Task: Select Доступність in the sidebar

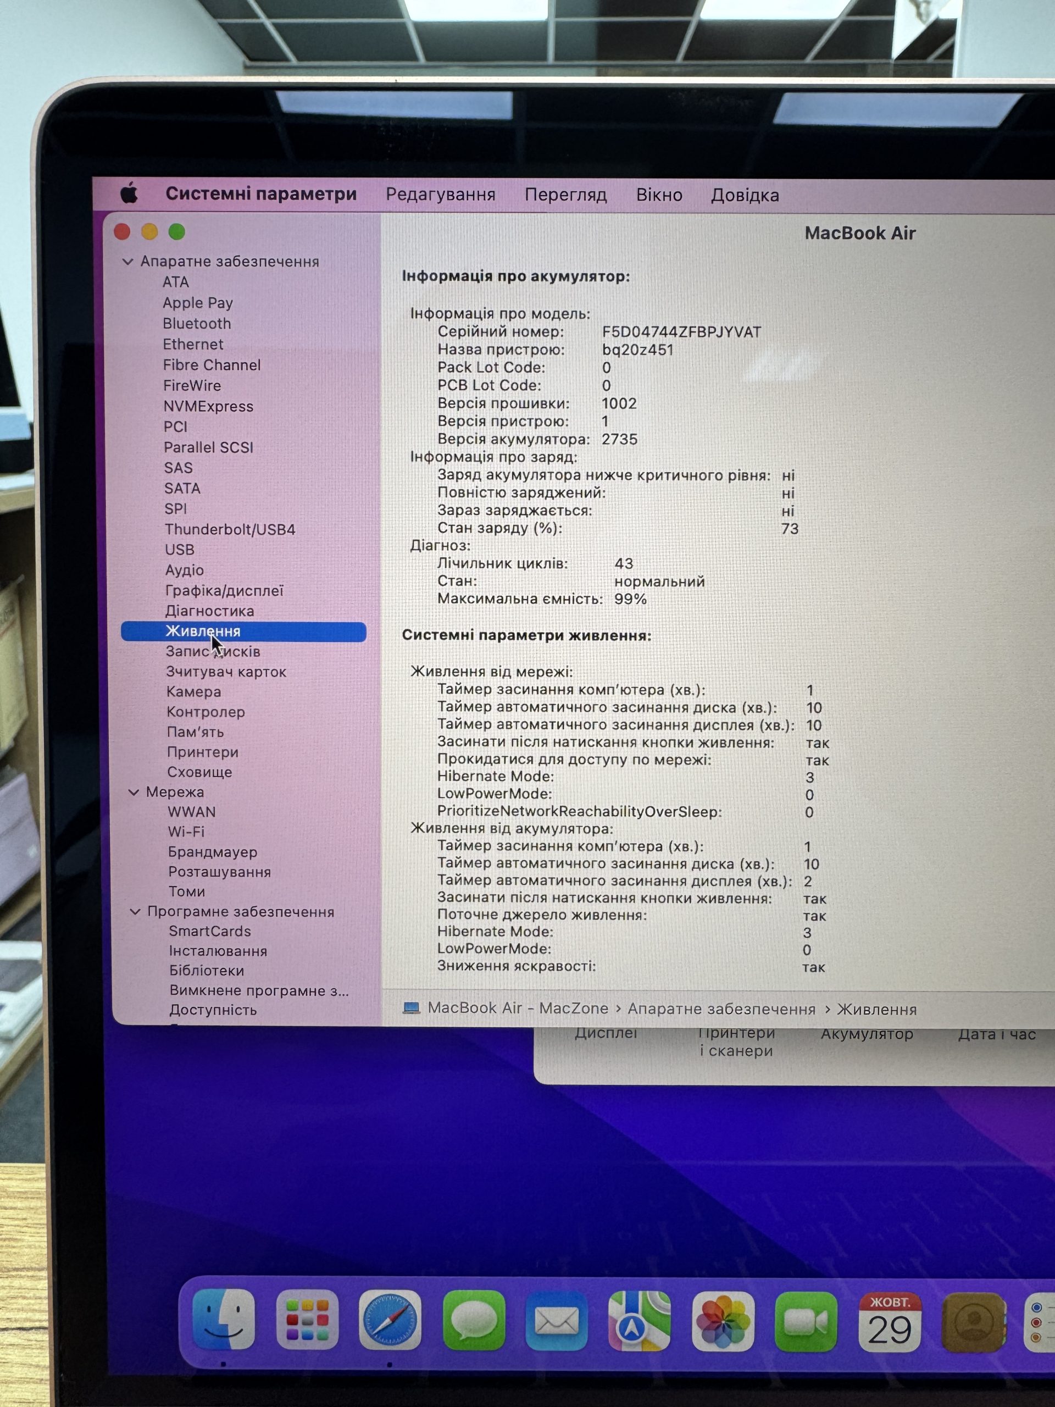Action: [x=213, y=1010]
